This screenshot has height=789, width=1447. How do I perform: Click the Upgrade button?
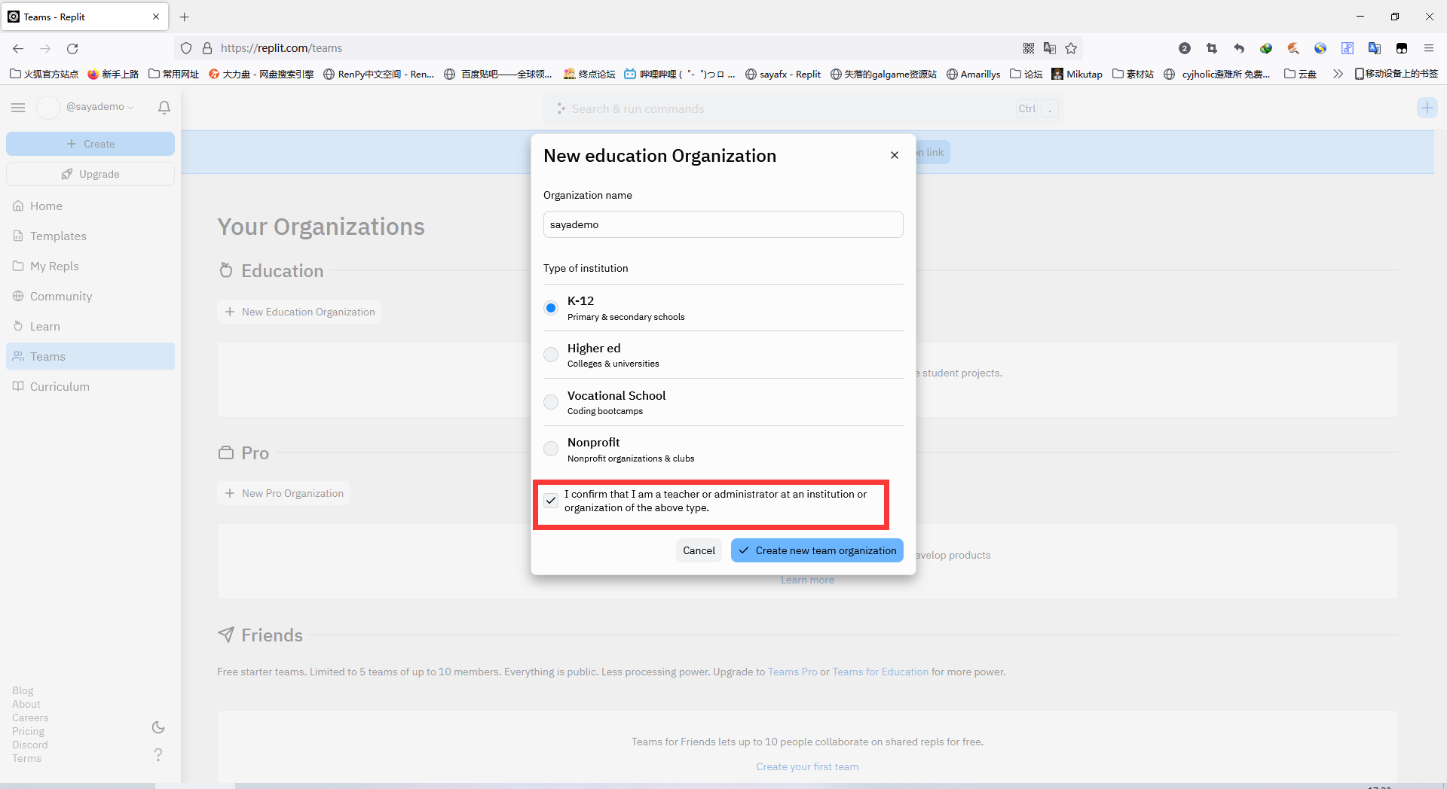click(x=90, y=174)
